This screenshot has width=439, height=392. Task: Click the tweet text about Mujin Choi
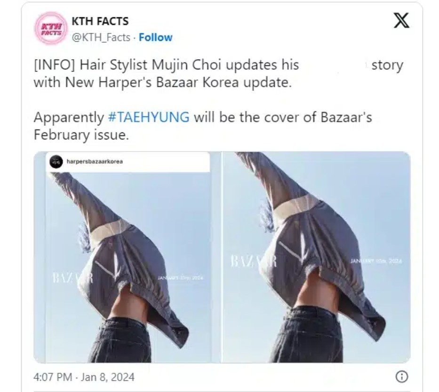coord(218,74)
